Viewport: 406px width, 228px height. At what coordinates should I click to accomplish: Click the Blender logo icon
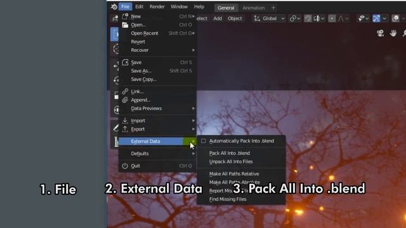[114, 7]
